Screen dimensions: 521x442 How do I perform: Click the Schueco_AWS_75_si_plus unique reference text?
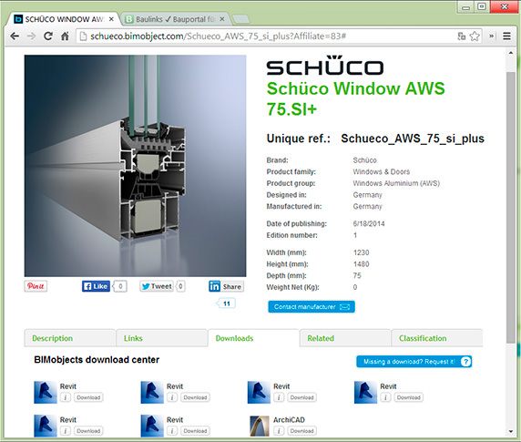coord(413,139)
